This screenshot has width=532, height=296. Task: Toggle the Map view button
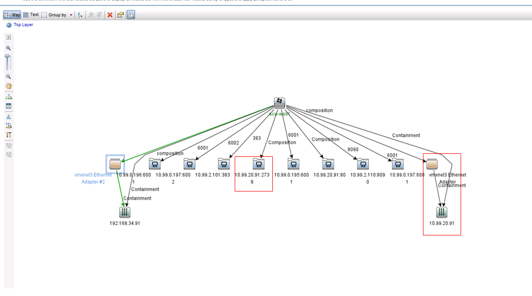(x=12, y=15)
